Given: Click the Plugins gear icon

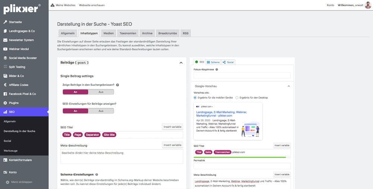Looking at the screenshot, I should point(5,103).
